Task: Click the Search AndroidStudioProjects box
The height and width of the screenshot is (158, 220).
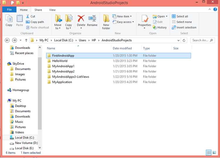Action: [x=202, y=40]
